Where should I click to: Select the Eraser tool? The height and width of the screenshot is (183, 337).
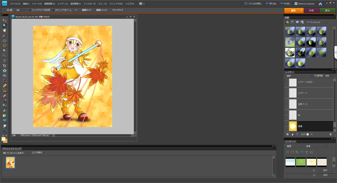click(x=4, y=96)
